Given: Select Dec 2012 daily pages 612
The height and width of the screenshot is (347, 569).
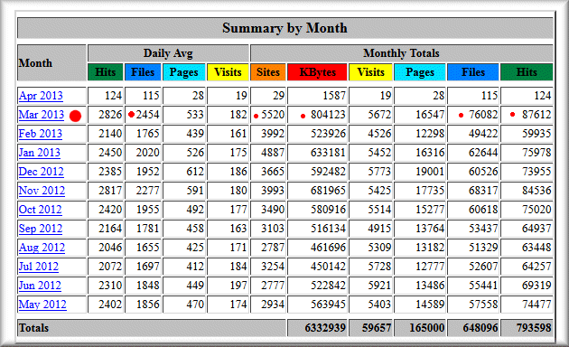Looking at the screenshot, I should coord(195,172).
